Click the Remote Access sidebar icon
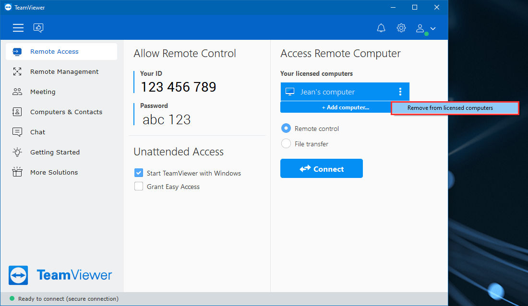 [x=17, y=51]
